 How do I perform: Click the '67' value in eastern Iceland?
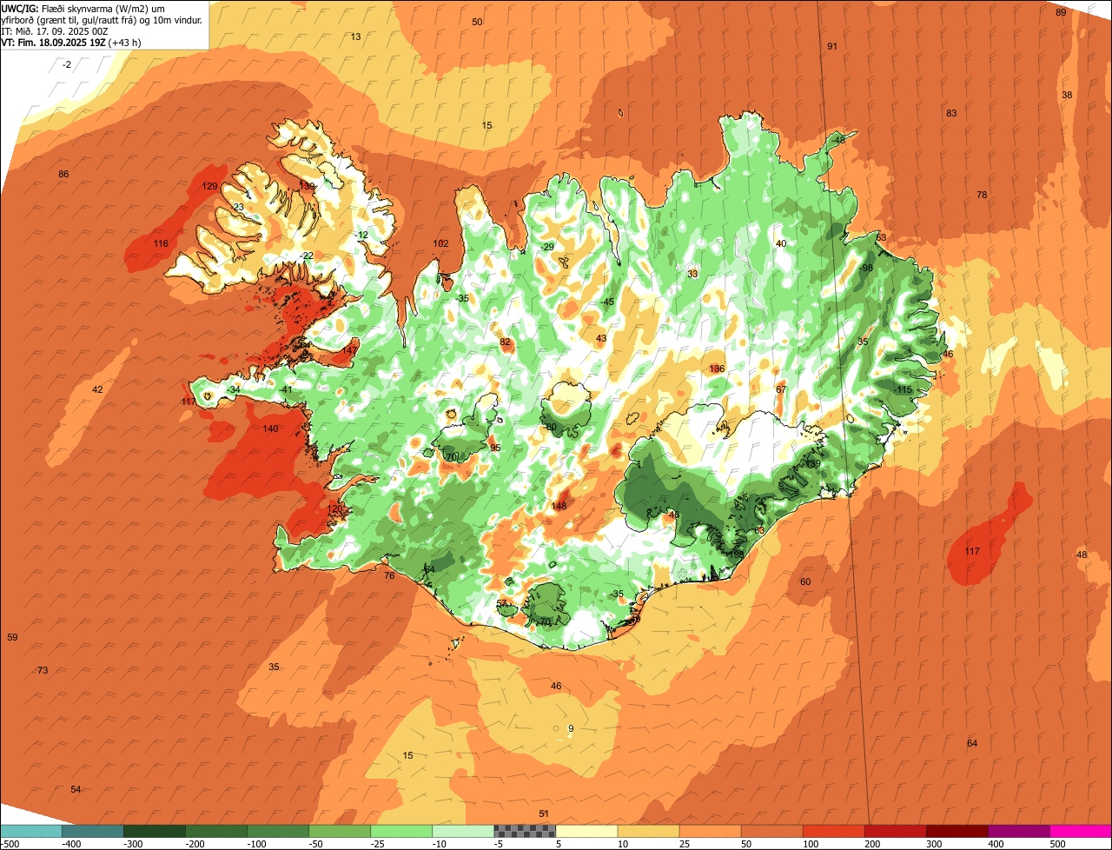[x=781, y=388]
